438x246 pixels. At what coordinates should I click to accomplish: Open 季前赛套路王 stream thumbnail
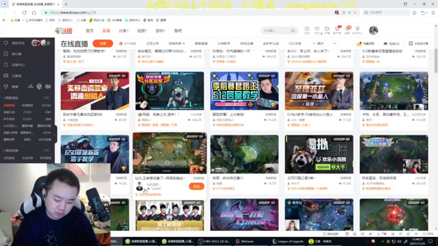click(244, 91)
